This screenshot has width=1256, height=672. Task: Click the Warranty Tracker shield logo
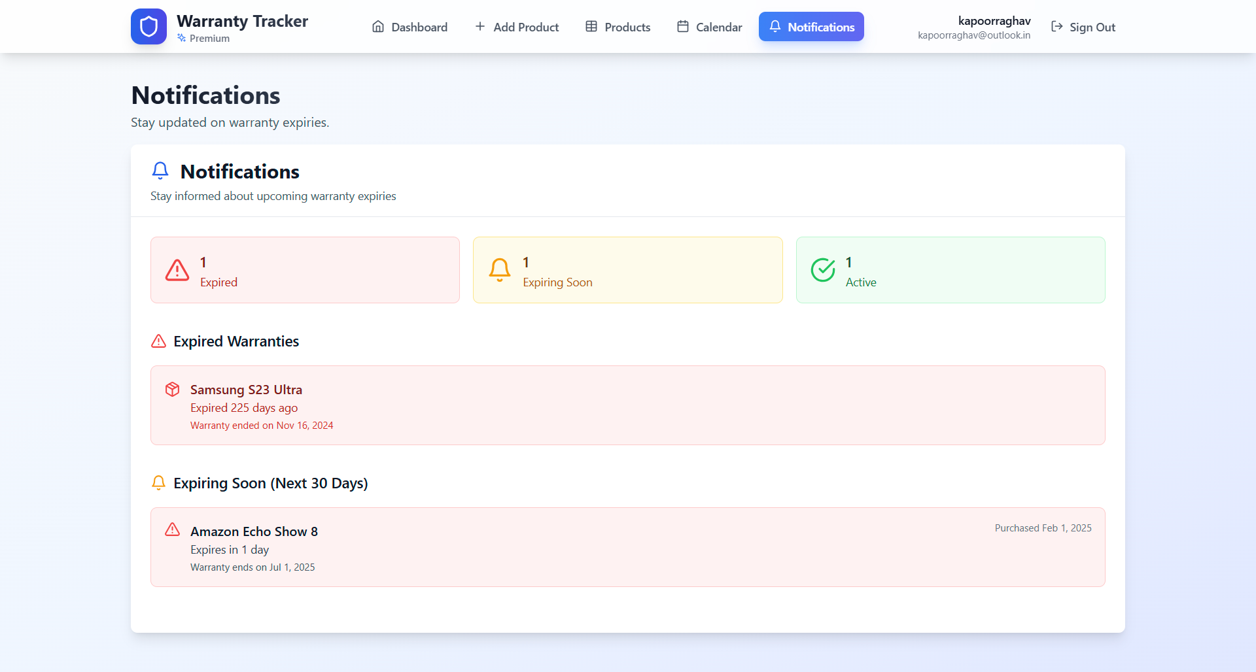pyautogui.click(x=148, y=27)
